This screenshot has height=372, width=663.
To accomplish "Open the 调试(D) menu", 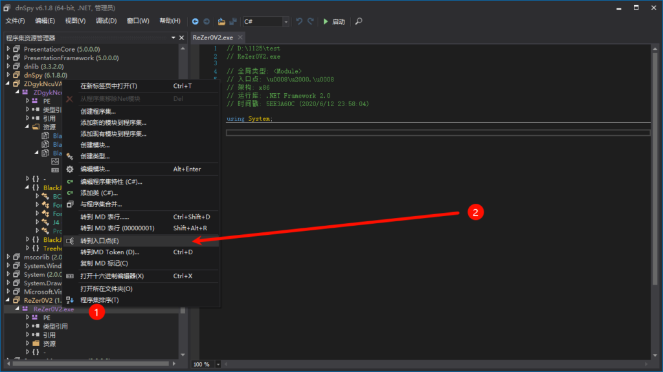I will tap(106, 21).
